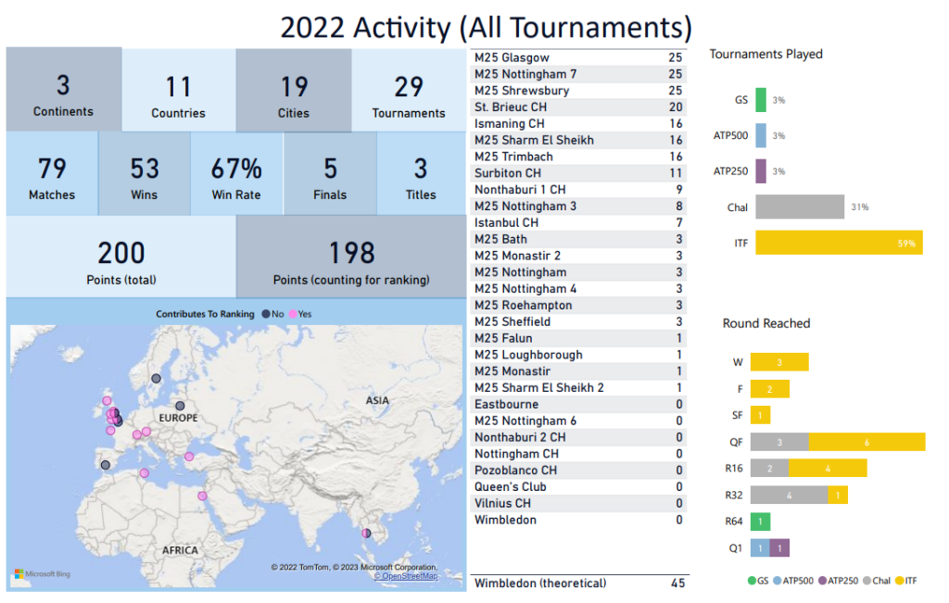Click the gray Chal segment of QF bar
The width and height of the screenshot is (949, 603).
pyautogui.click(x=778, y=443)
